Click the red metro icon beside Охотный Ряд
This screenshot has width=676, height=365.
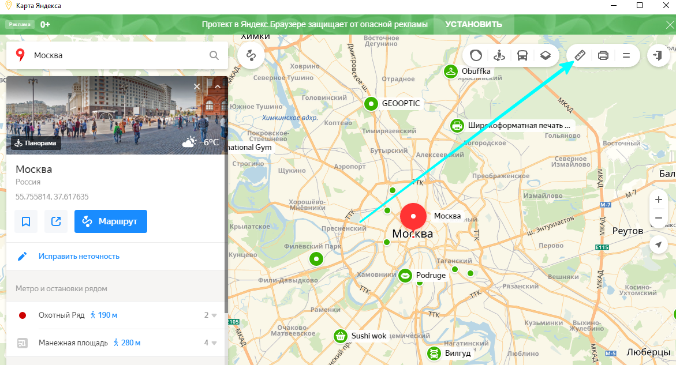click(23, 315)
